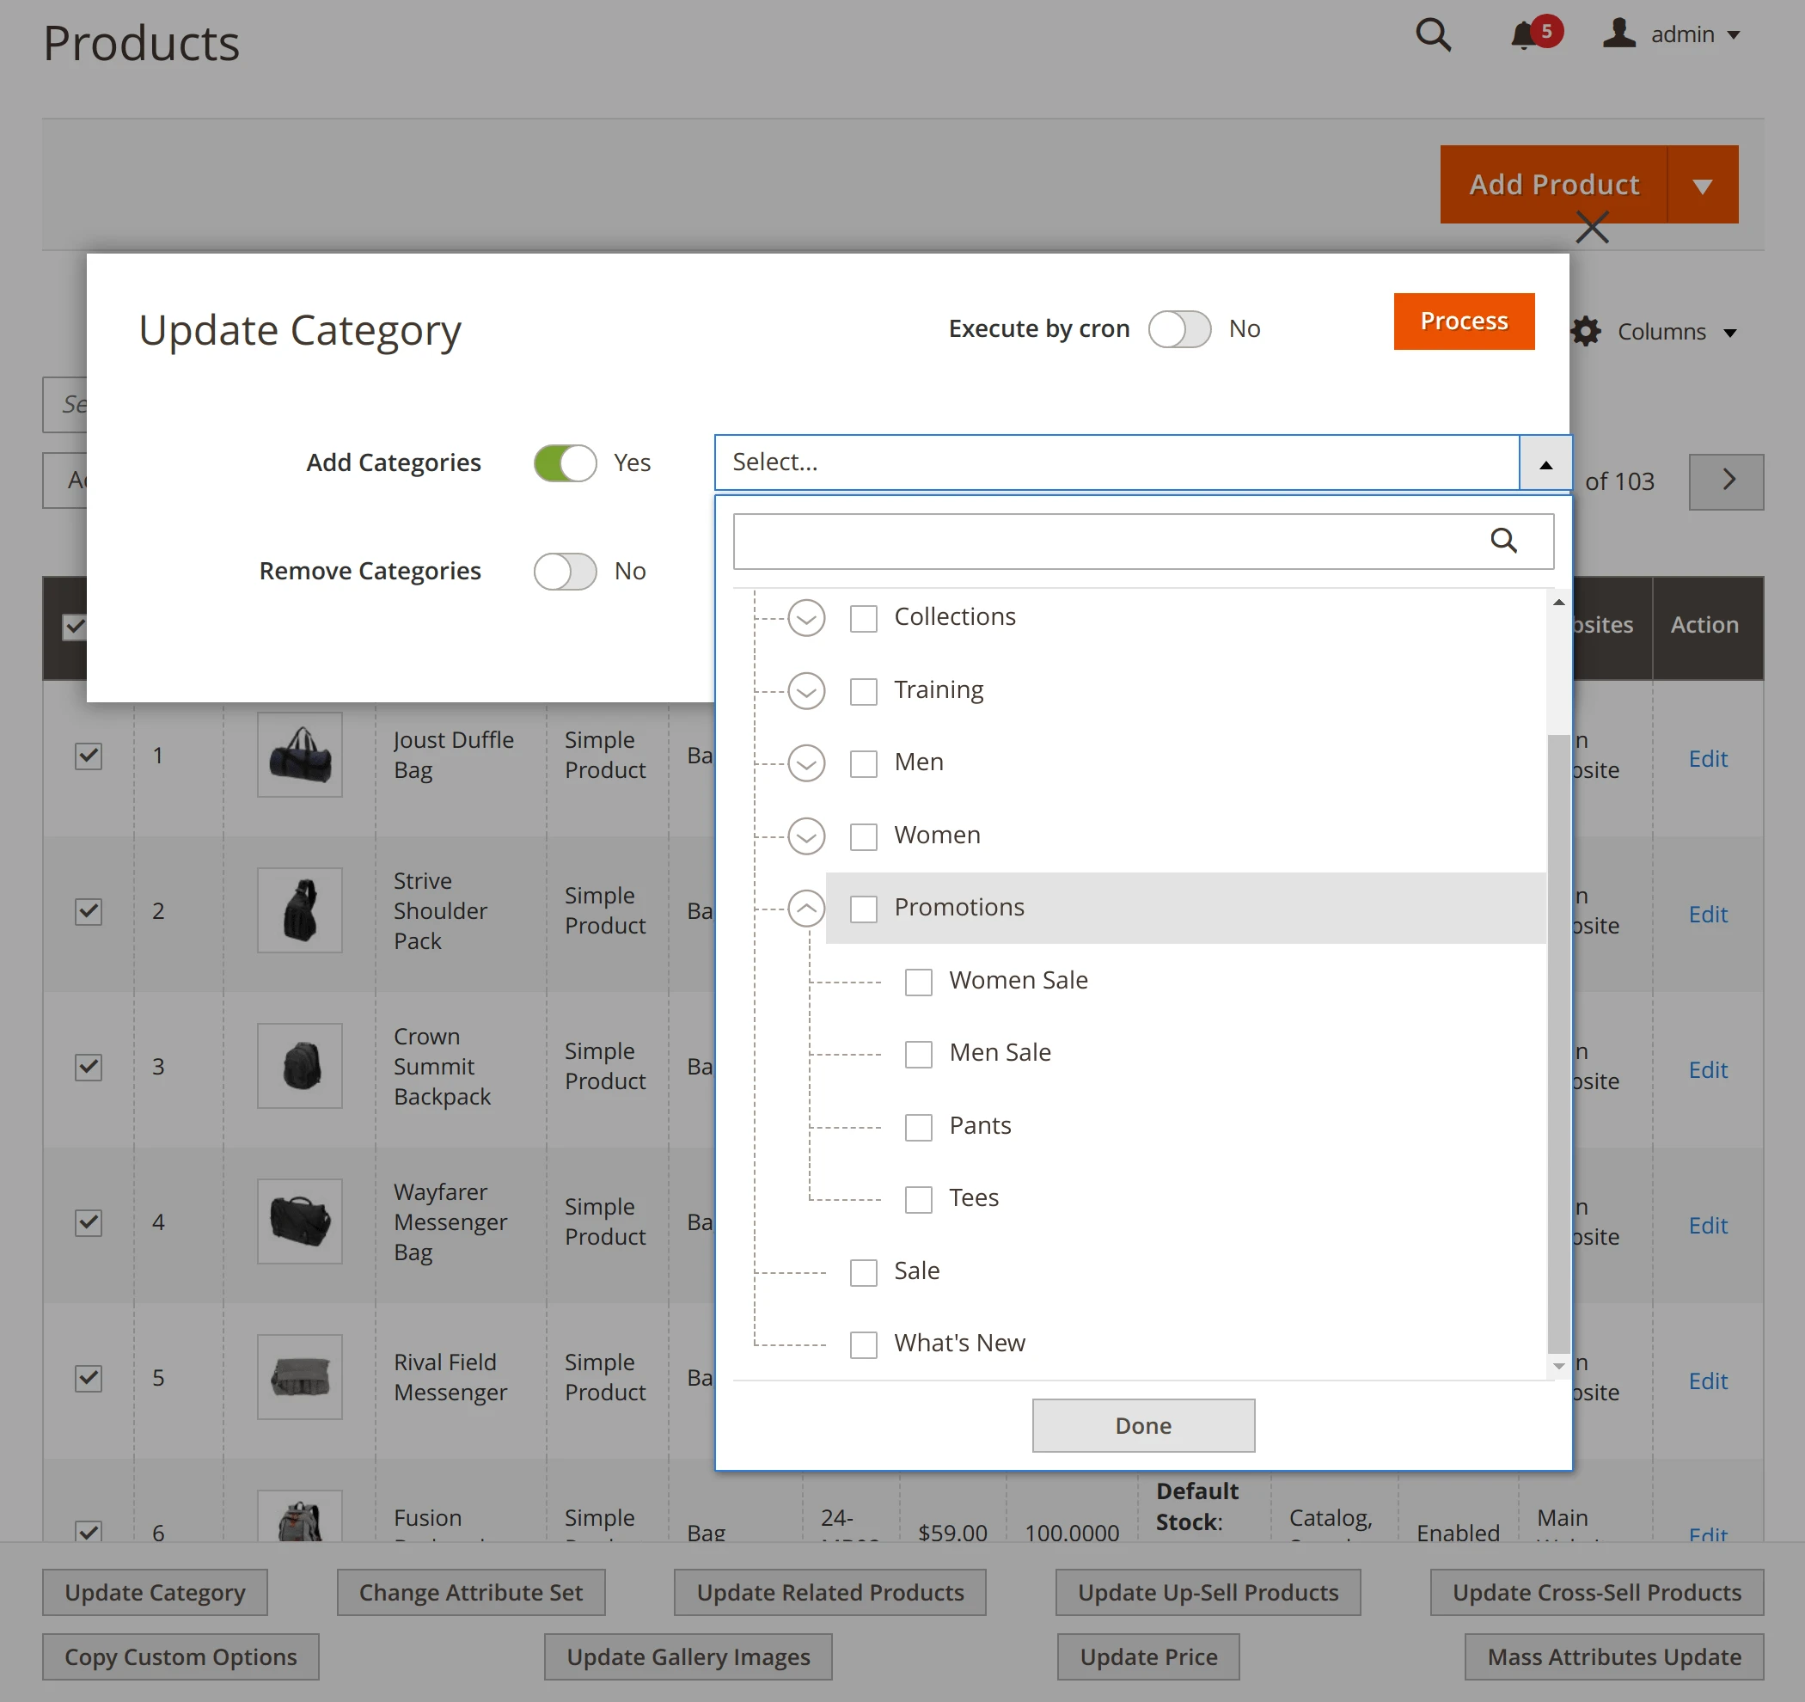Click the magnifier icon in the category search bar
1805x1702 pixels.
(1505, 541)
